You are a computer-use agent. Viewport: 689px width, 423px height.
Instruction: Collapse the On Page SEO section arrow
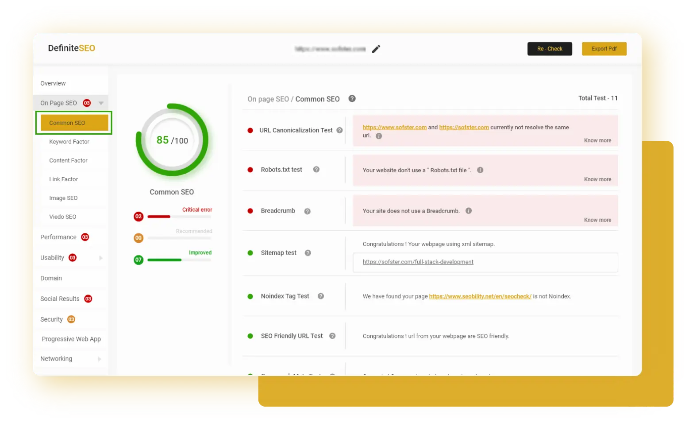(x=101, y=103)
